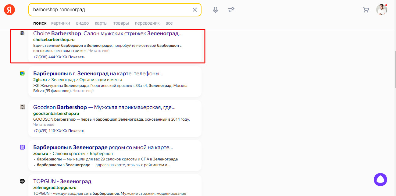Open the TOPGUN - Зеленоград result title
396x196 pixels.
coord(62,181)
